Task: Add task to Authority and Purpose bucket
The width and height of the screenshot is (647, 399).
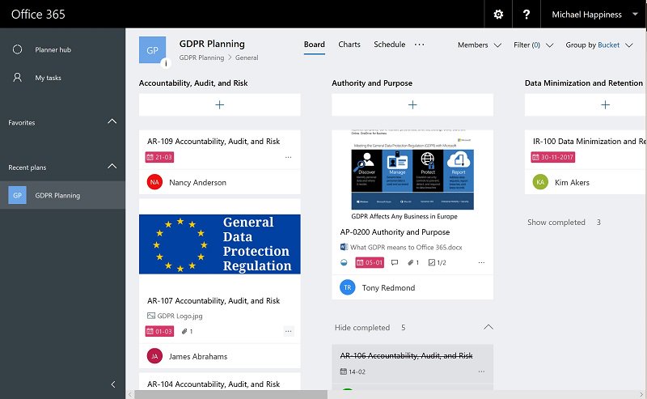Action: point(412,104)
